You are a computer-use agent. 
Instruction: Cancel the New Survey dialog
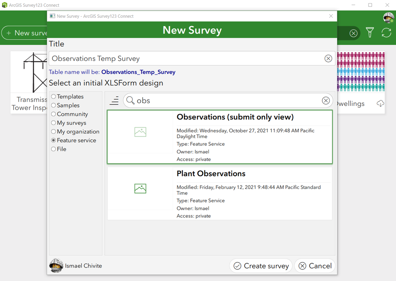(x=315, y=266)
